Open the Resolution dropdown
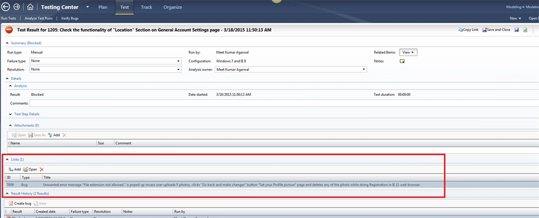 pyautogui.click(x=105, y=70)
